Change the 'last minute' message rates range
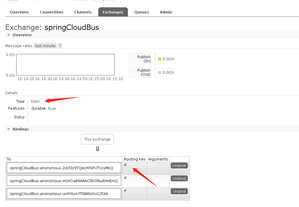Image resolution: width=299 pixels, height=207 pixels. [45, 46]
